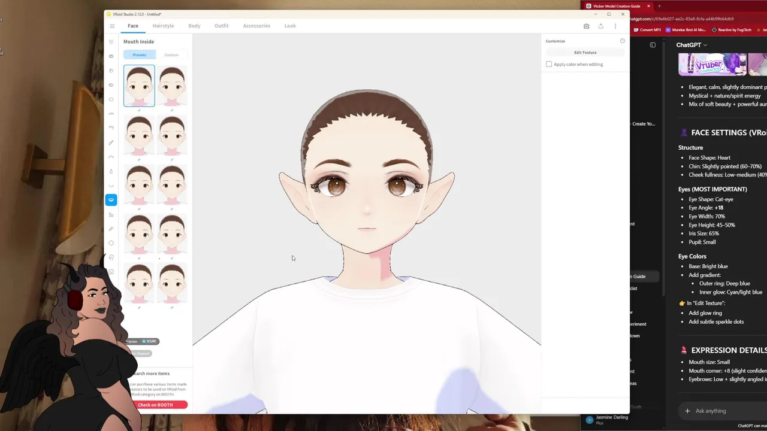Switch to the Body tab
Image resolution: width=767 pixels, height=431 pixels.
194,26
